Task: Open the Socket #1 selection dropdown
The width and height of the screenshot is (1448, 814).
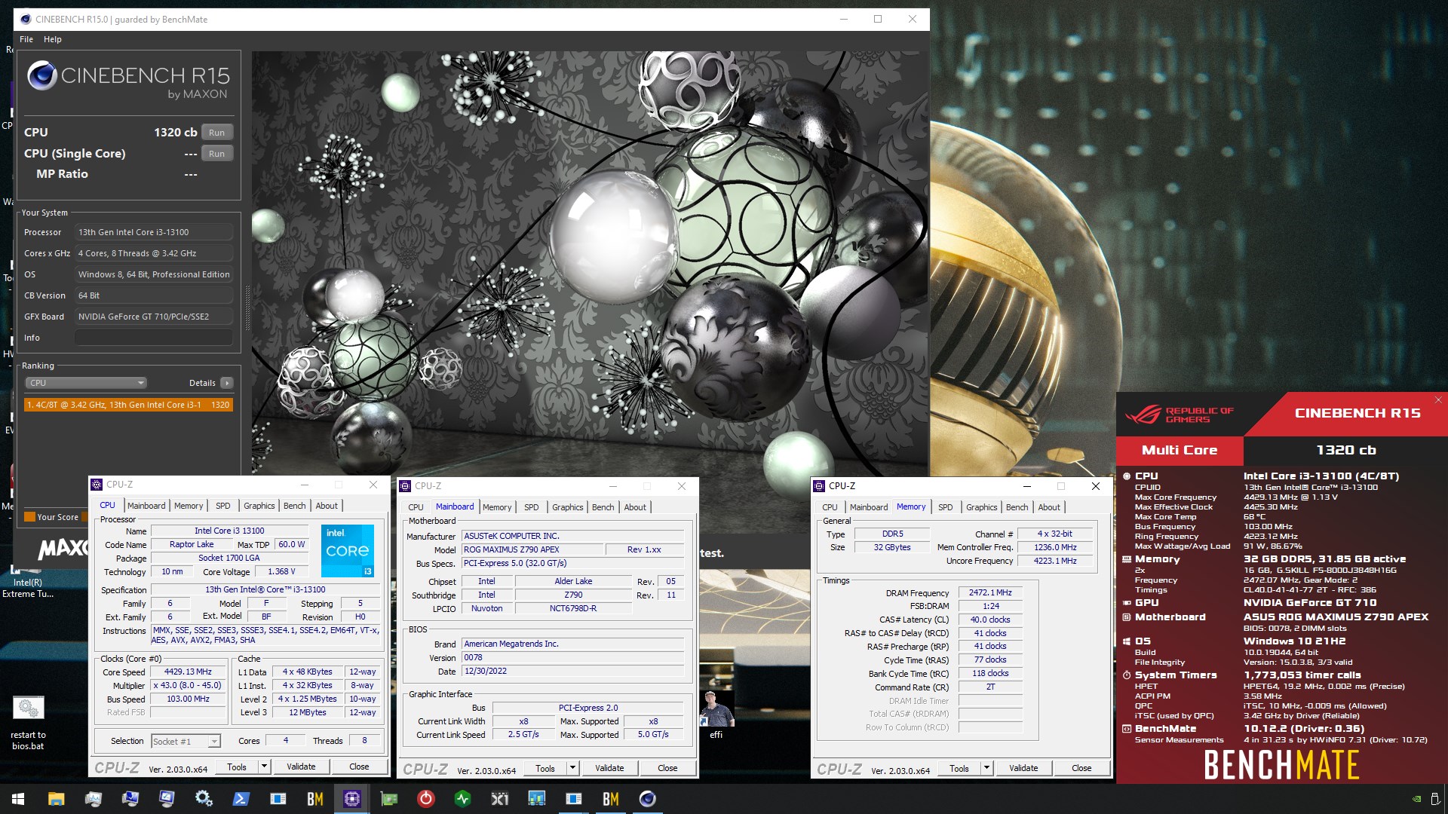Action: [x=186, y=742]
